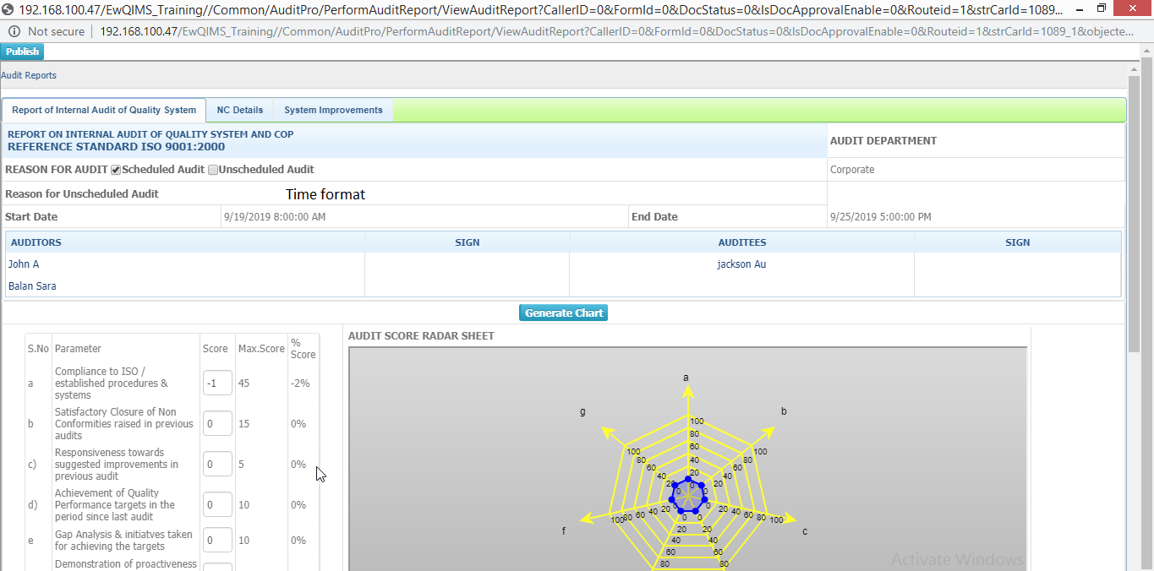Focus the Score field for Achievement of Quality row
Screen dimensions: 1154x571
(217, 504)
